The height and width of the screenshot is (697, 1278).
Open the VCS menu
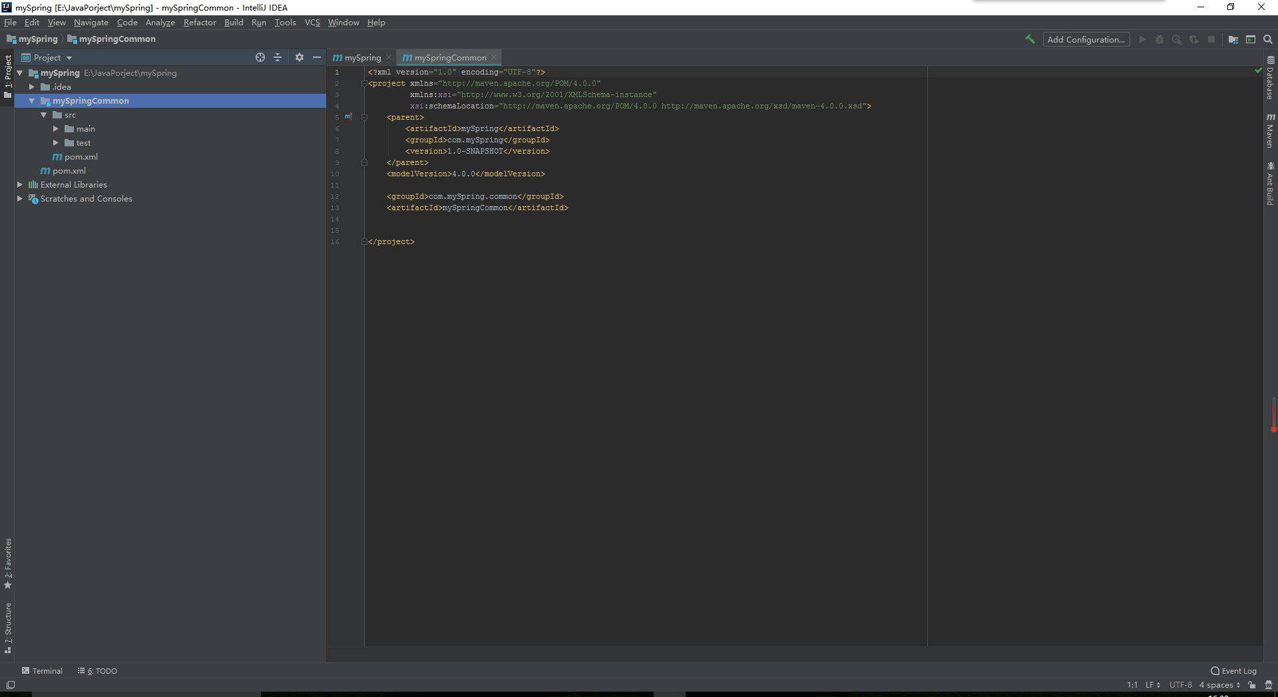(312, 22)
